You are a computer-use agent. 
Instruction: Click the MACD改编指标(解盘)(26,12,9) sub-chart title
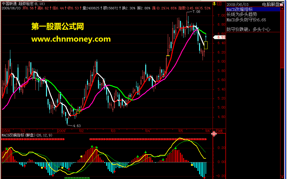27,135
